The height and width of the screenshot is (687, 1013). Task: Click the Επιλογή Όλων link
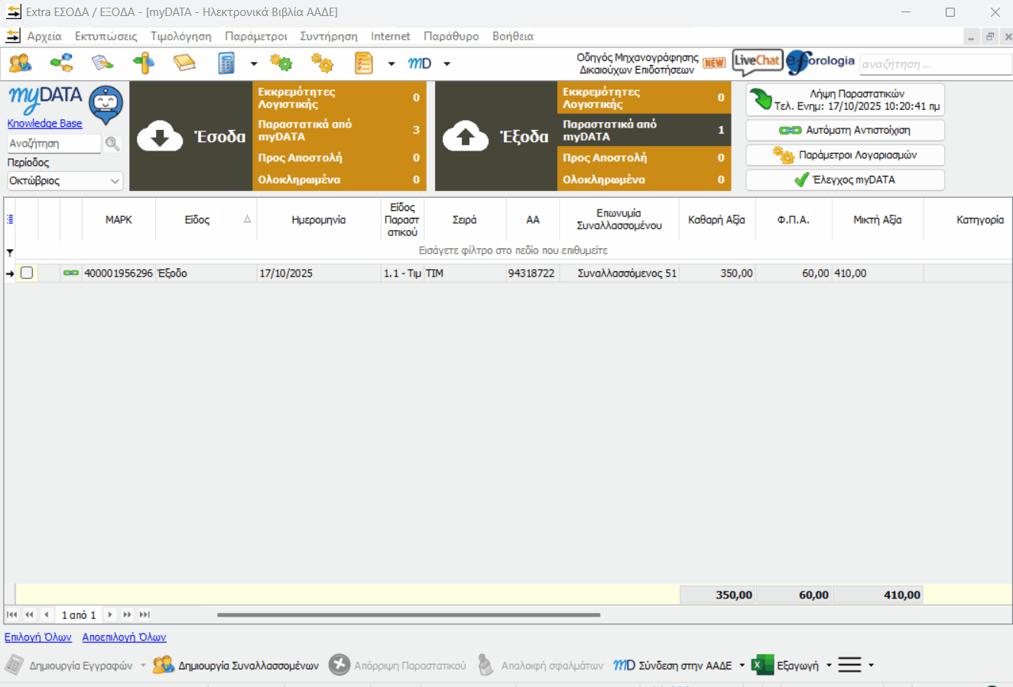(38, 637)
